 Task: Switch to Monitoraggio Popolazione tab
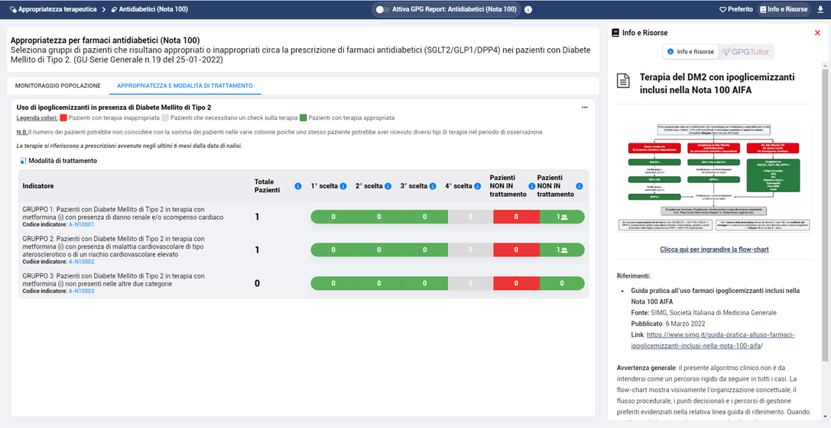click(x=57, y=85)
